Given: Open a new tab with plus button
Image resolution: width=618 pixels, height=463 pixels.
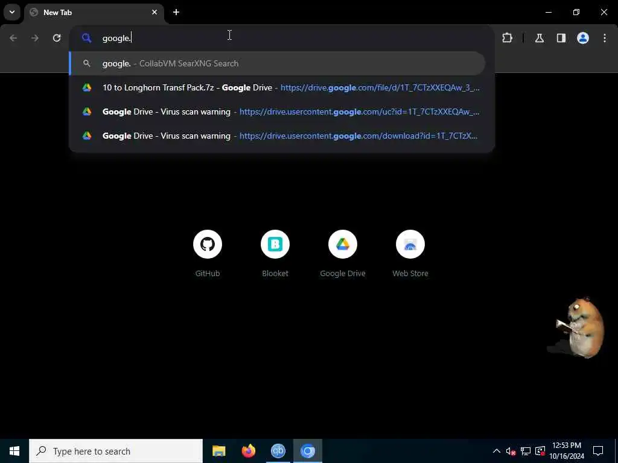Looking at the screenshot, I should pos(176,12).
